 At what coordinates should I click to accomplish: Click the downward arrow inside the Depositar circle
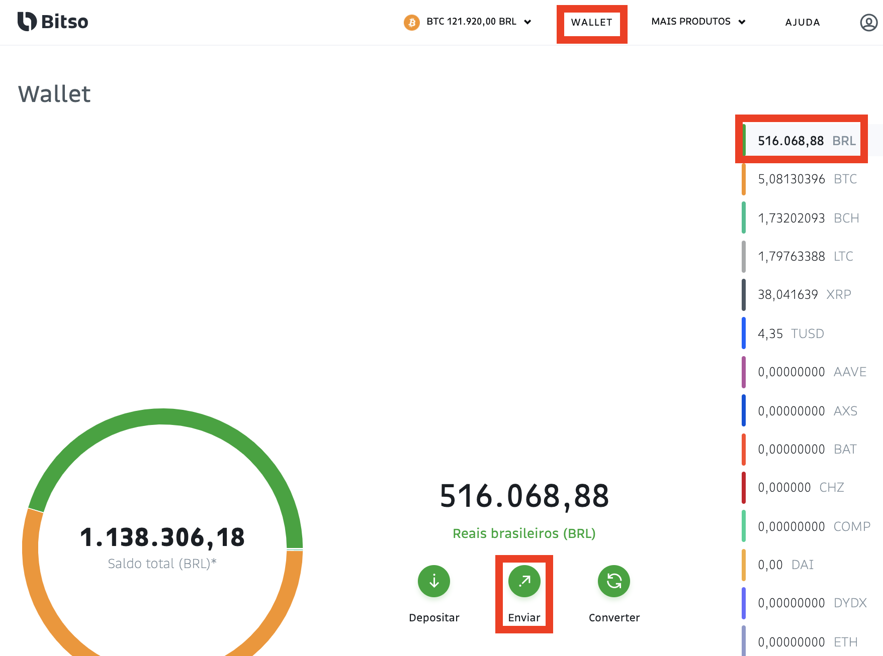pos(433,581)
